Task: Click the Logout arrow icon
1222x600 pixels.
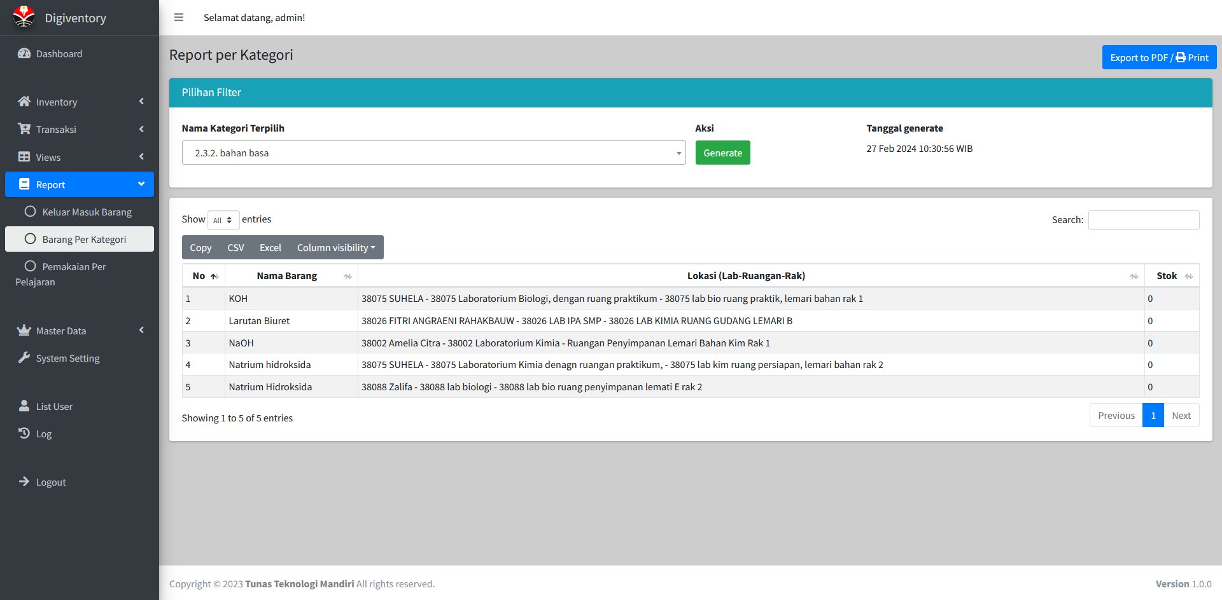Action: (24, 482)
